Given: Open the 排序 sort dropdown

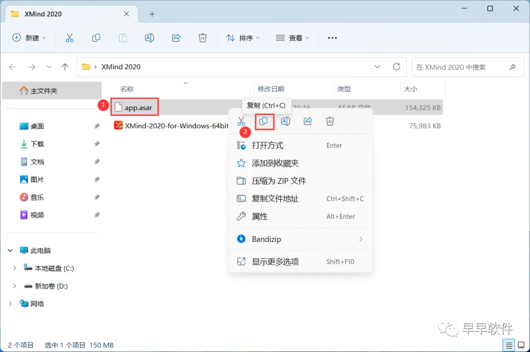Looking at the screenshot, I should (x=243, y=38).
